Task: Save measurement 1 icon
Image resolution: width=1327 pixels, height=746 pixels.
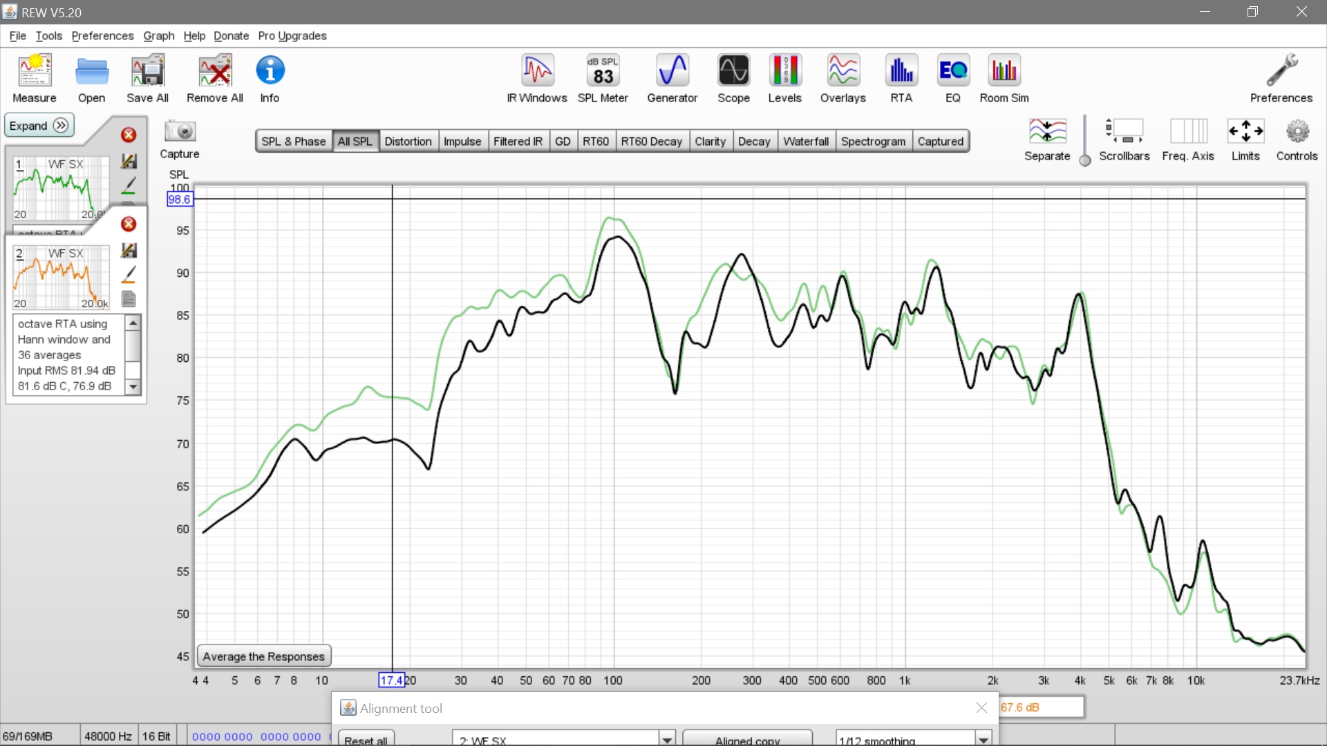Action: click(x=129, y=161)
